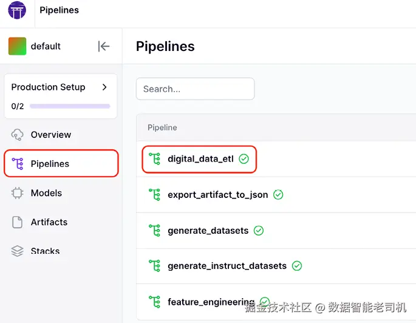
Task: Click generate_datasets success status check
Action: [259, 231]
